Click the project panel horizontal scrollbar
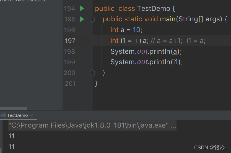The height and width of the screenshot is (153, 231). click(x=14, y=108)
